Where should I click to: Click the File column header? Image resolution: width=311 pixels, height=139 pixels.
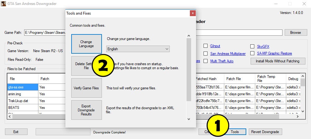pos(23,78)
